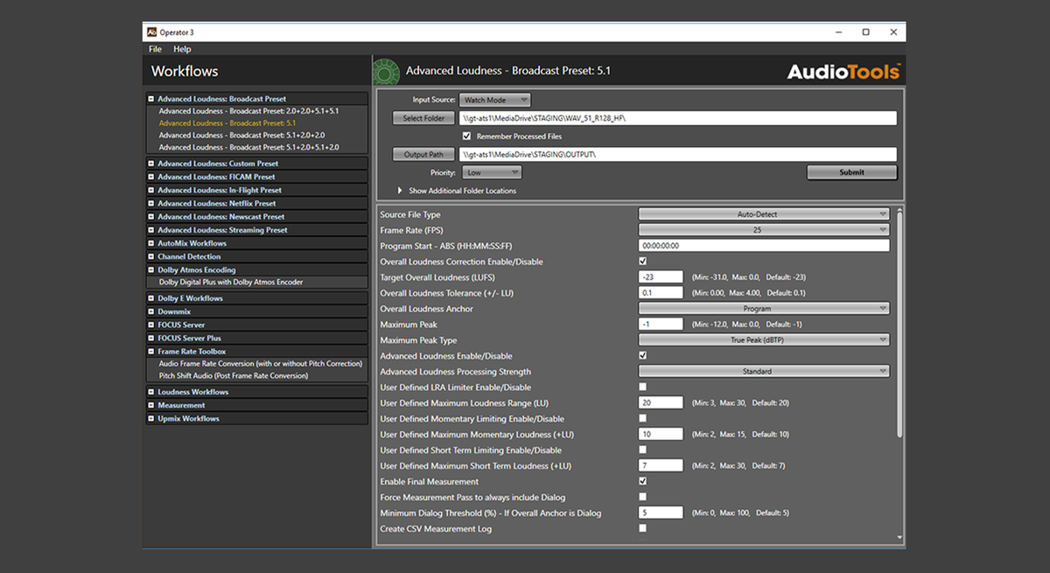Expand Advanced Loudness: In-Flight Preset group

click(151, 190)
